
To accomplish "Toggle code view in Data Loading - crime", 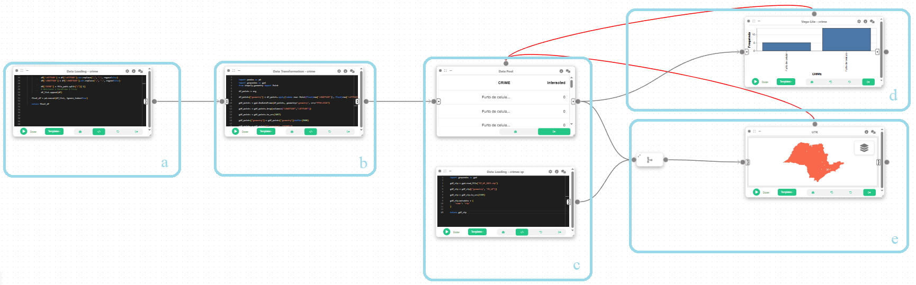I will [x=98, y=131].
